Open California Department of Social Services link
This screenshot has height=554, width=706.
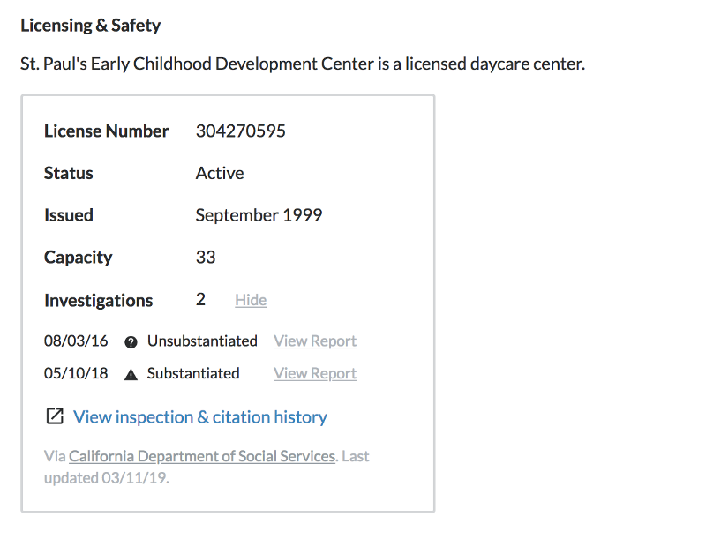pos(202,456)
